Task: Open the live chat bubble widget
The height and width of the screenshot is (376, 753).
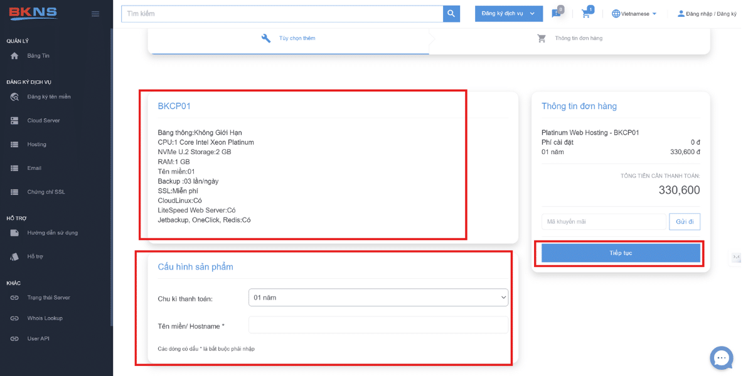Action: point(721,358)
